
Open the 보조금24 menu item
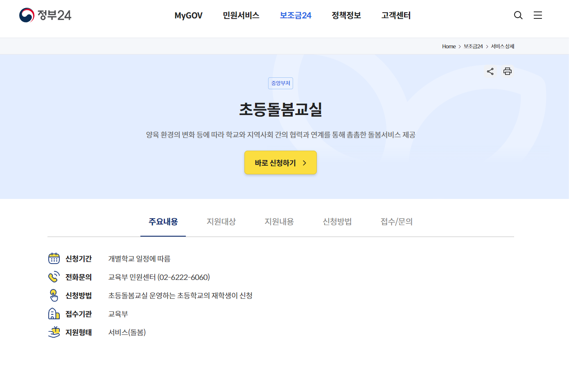pyautogui.click(x=296, y=15)
